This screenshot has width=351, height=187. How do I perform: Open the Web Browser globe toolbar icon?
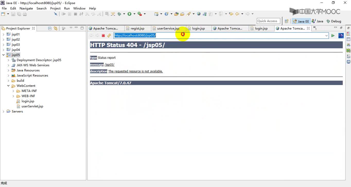199,14
